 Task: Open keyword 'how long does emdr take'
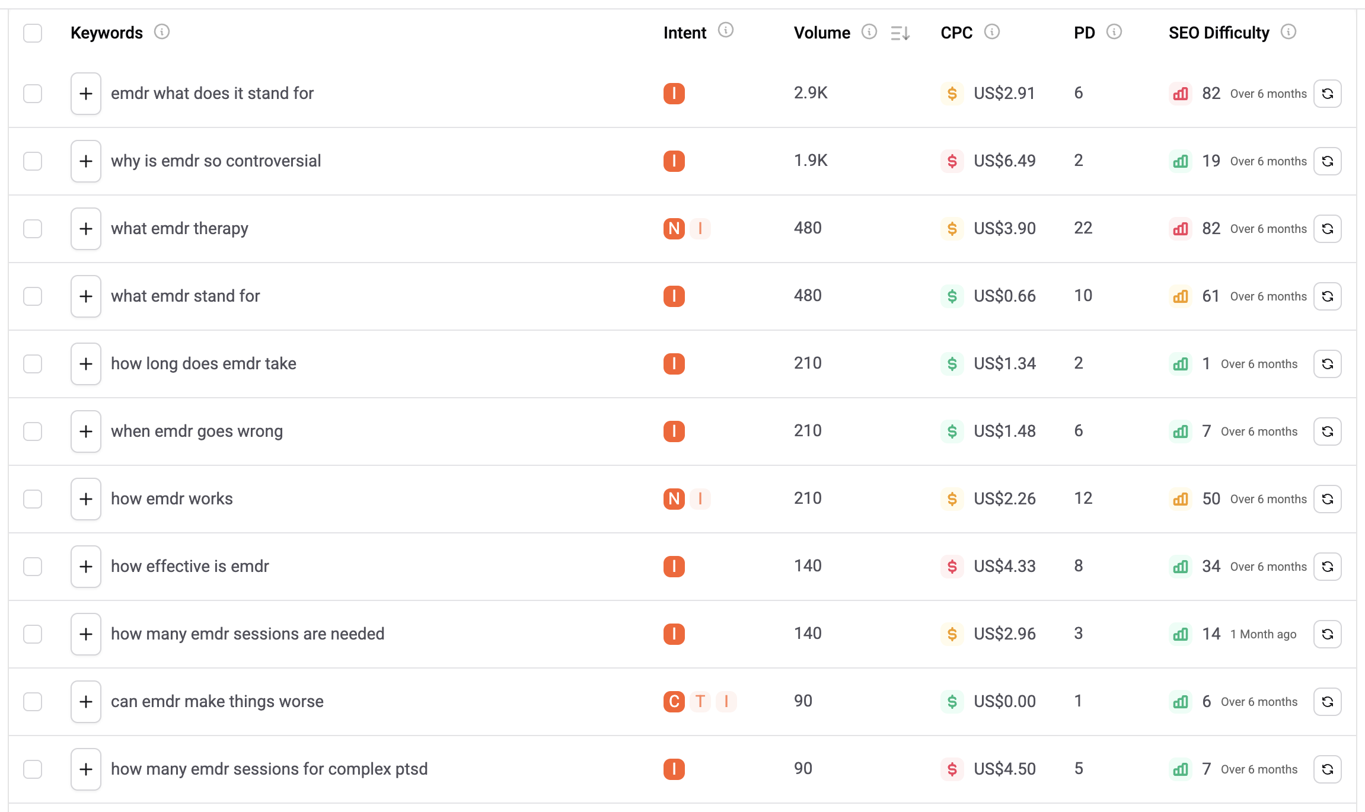click(203, 364)
